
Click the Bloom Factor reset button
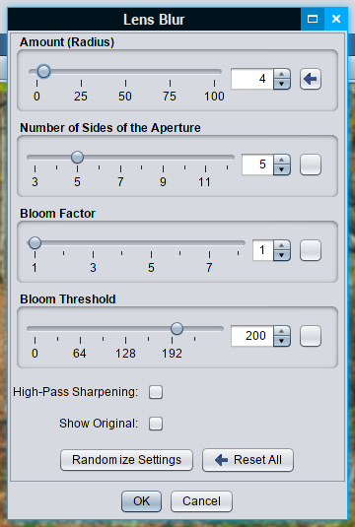tap(311, 250)
